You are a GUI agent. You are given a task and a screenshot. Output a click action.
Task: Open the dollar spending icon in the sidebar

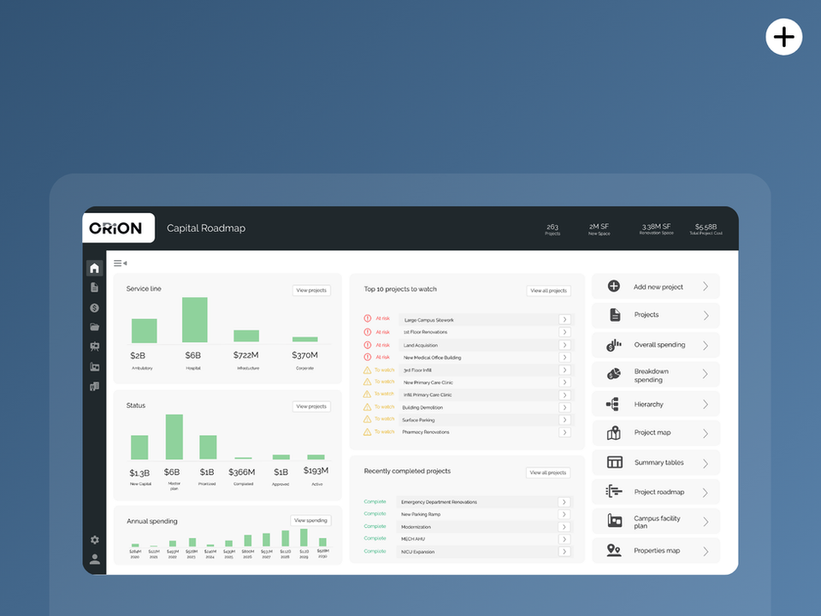[94, 308]
